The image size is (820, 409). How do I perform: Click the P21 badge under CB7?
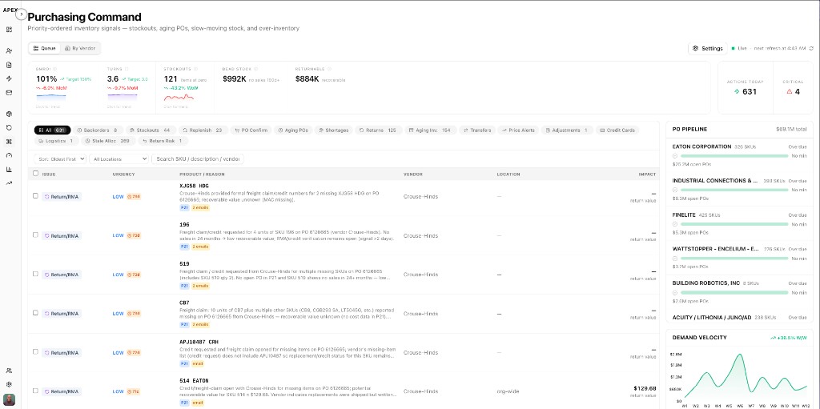pyautogui.click(x=185, y=324)
